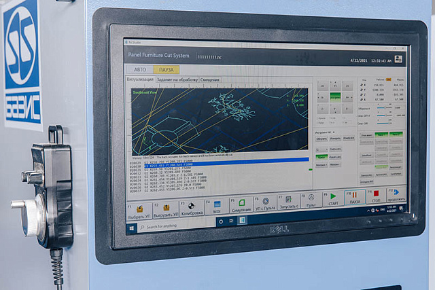Screen dimensions: 435x290
Task: Click the Windows search box in the taskbar
Action: (177, 226)
